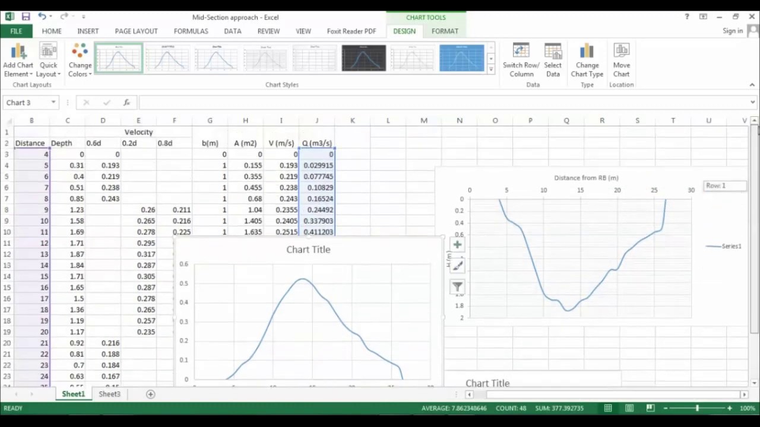Screen dimensions: 760x427
Task: Switch to the DATA ribbon tab
Action: tap(233, 31)
